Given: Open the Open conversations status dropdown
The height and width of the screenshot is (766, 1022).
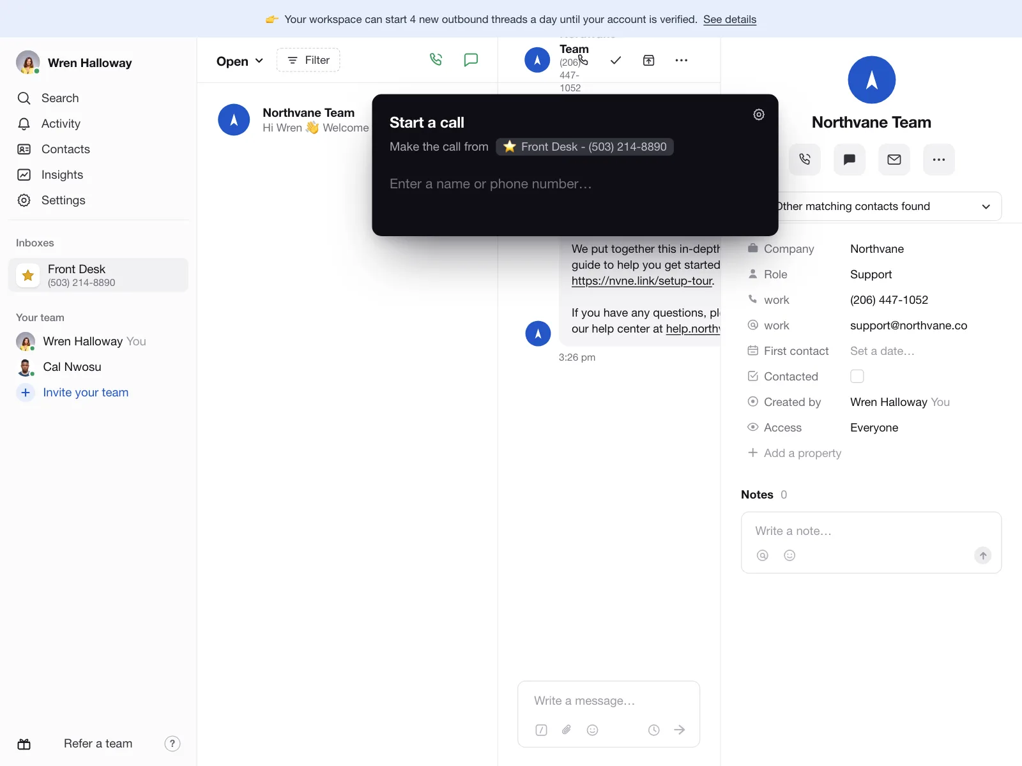Looking at the screenshot, I should click(240, 61).
